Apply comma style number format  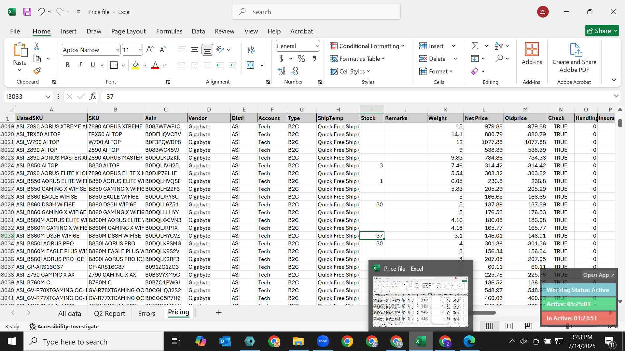314,58
